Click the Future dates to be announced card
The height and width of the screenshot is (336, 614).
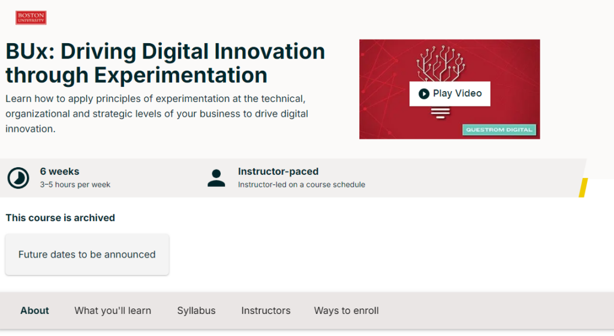87,255
